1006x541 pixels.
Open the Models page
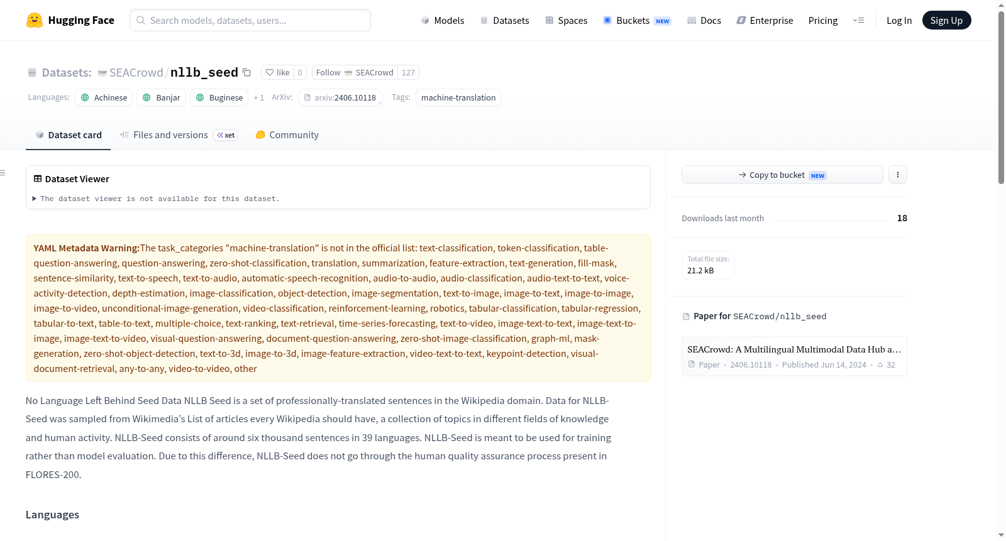point(443,20)
